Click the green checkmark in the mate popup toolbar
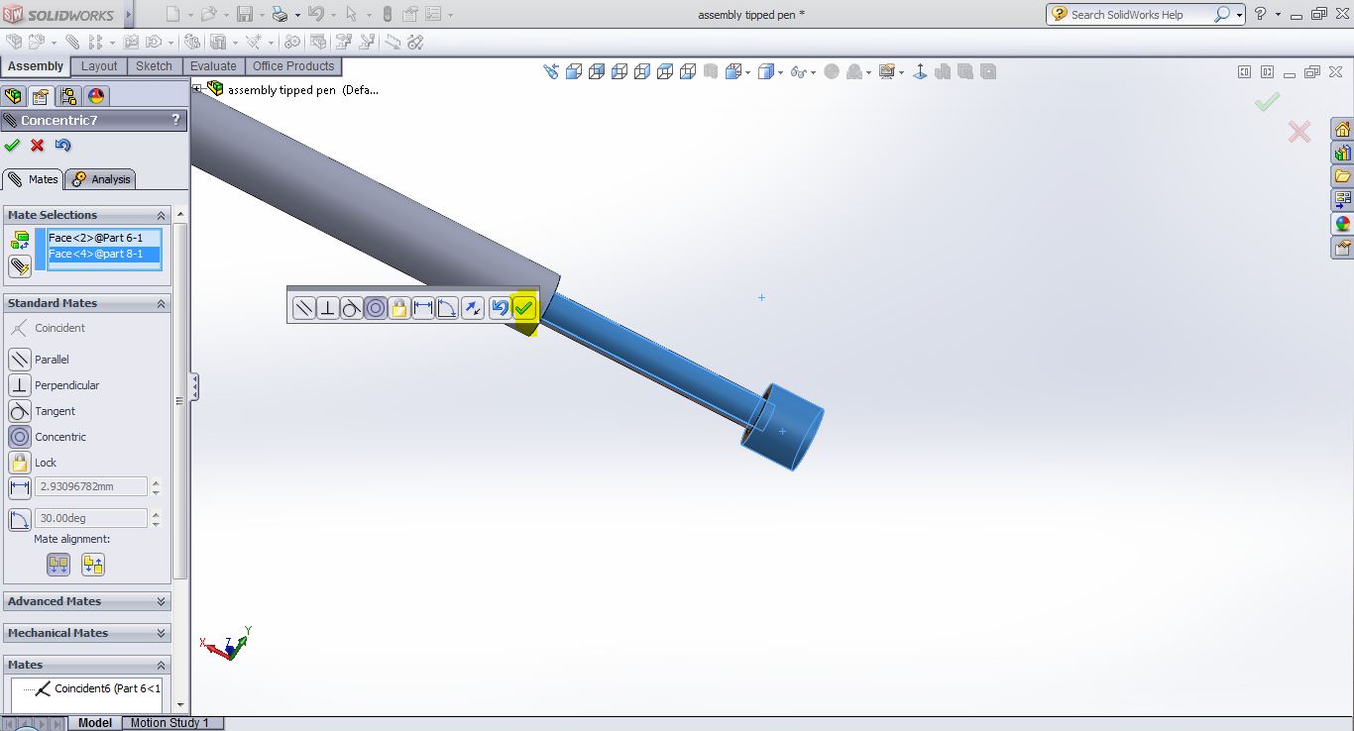Image resolution: width=1354 pixels, height=731 pixels. [524, 308]
